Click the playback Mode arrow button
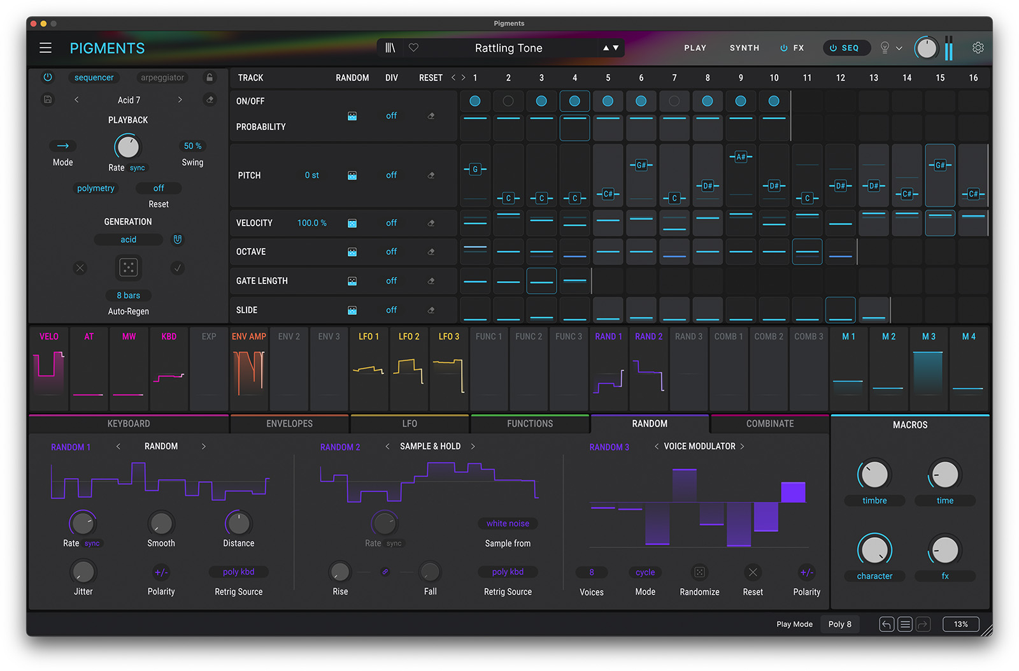1019x671 pixels. 63,146
